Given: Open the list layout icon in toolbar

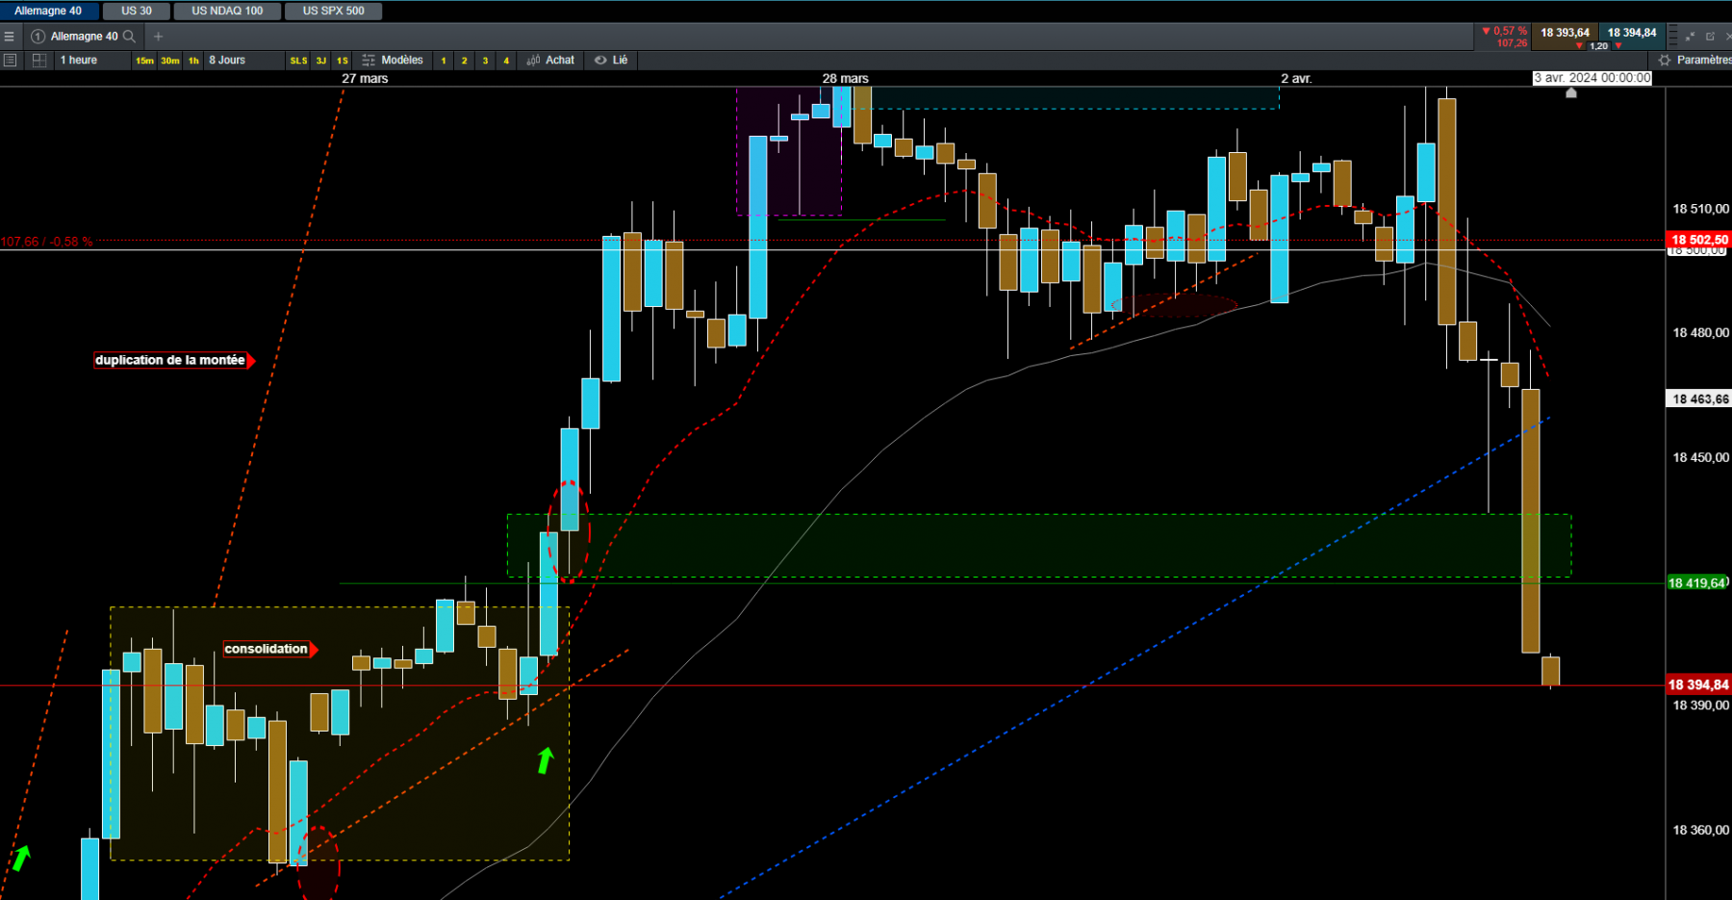Looking at the screenshot, I should pos(11,60).
